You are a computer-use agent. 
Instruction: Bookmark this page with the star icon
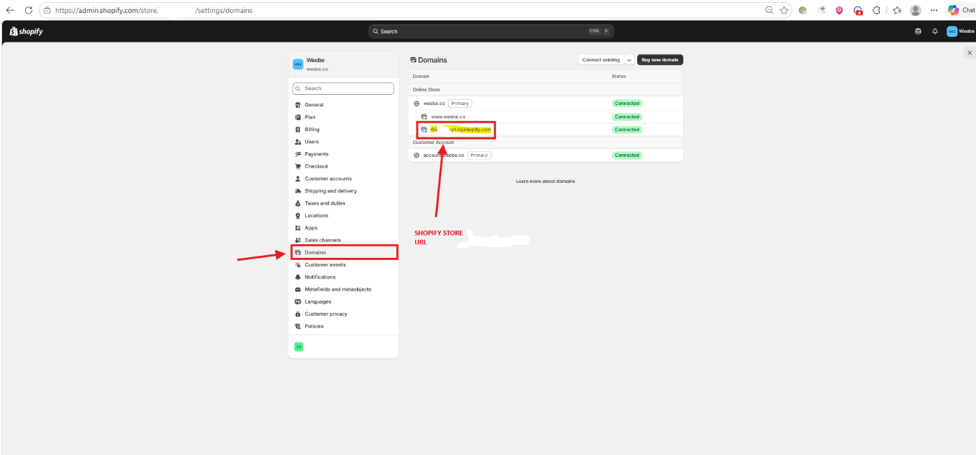(784, 10)
